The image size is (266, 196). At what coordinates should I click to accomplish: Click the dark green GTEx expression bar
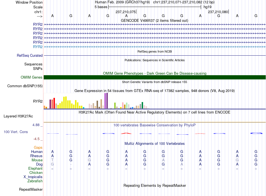[x=142, y=105]
